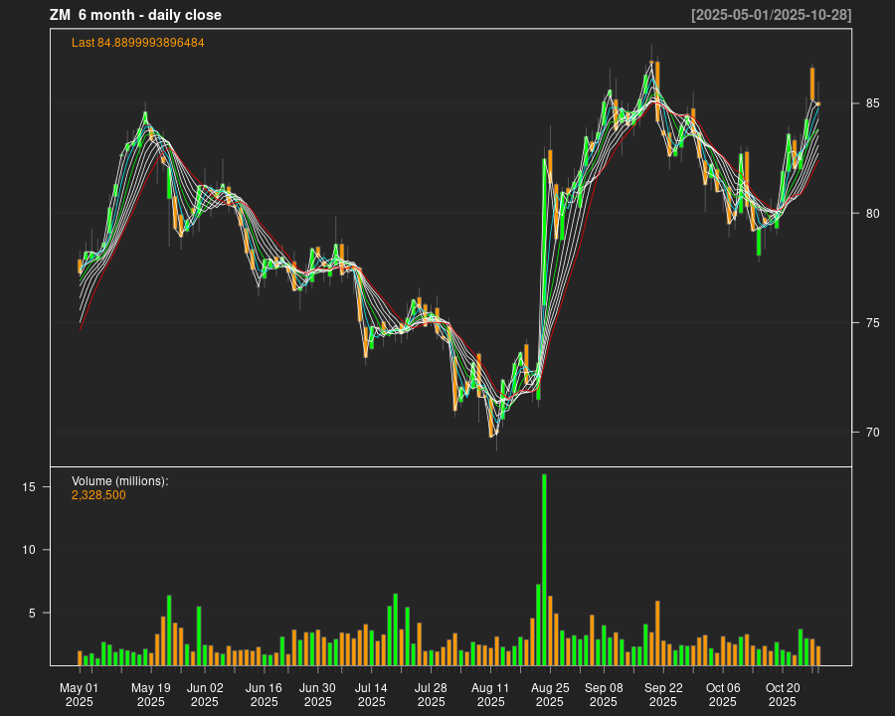Select the Aug 11 2025 date tick

click(x=490, y=694)
